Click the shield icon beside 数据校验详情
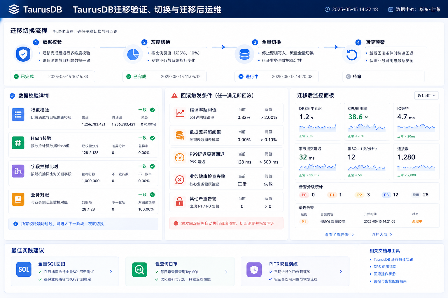 coord(12,96)
